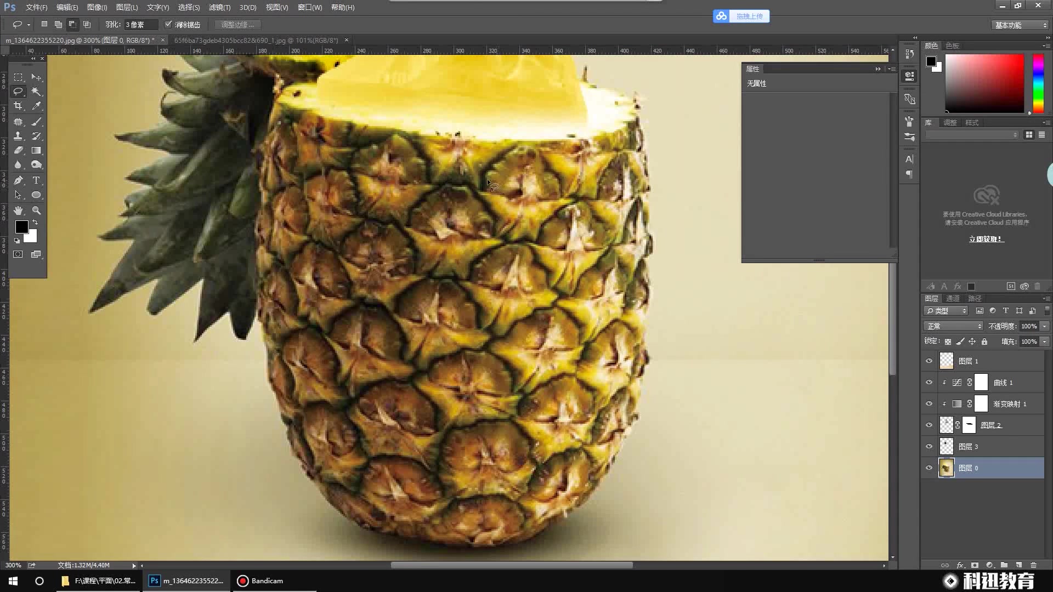Screen dimensions: 1053x592
Task: Click delete layer trash icon
Action: (1033, 565)
